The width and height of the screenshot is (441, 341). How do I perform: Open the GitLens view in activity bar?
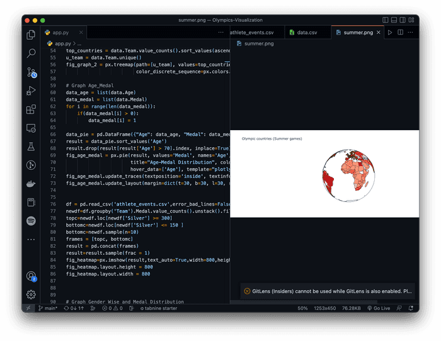pyautogui.click(x=31, y=165)
